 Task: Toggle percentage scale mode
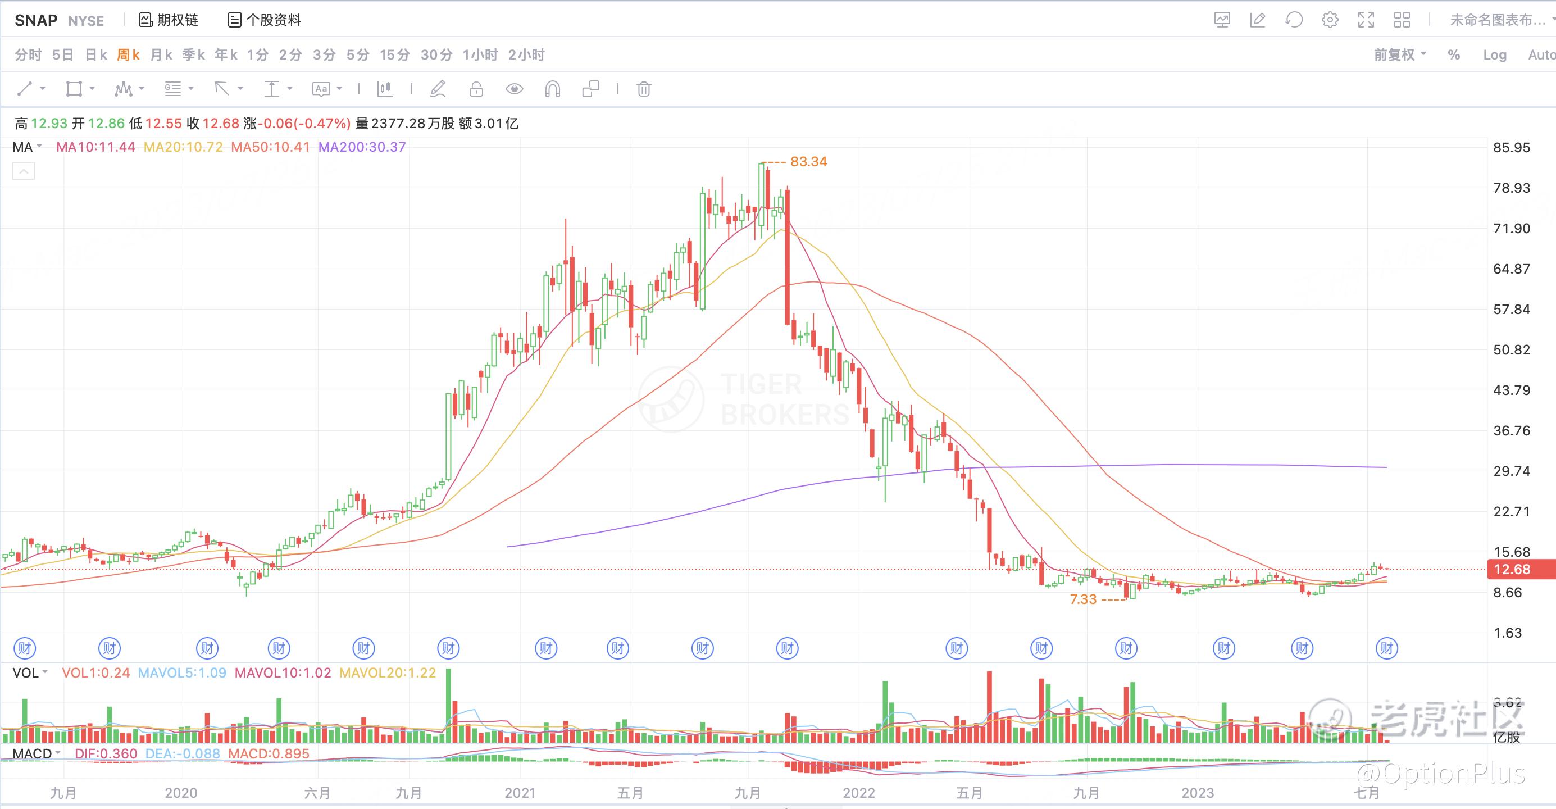[1454, 55]
